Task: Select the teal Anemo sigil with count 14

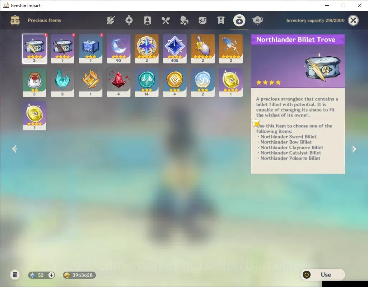Action: 147,82
